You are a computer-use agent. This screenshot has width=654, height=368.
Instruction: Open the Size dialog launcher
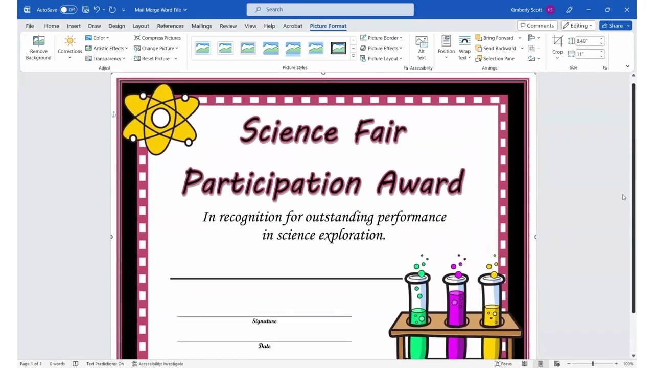605,68
